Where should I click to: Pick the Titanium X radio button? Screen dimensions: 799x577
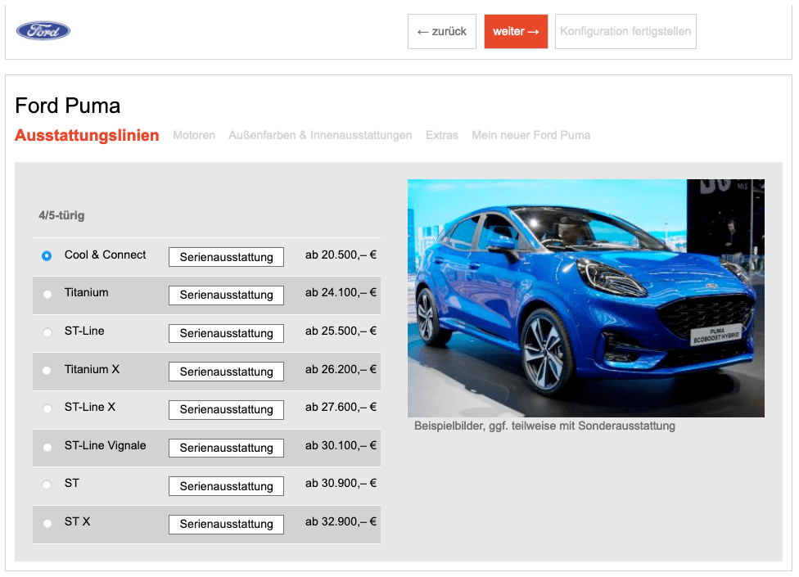(x=47, y=370)
